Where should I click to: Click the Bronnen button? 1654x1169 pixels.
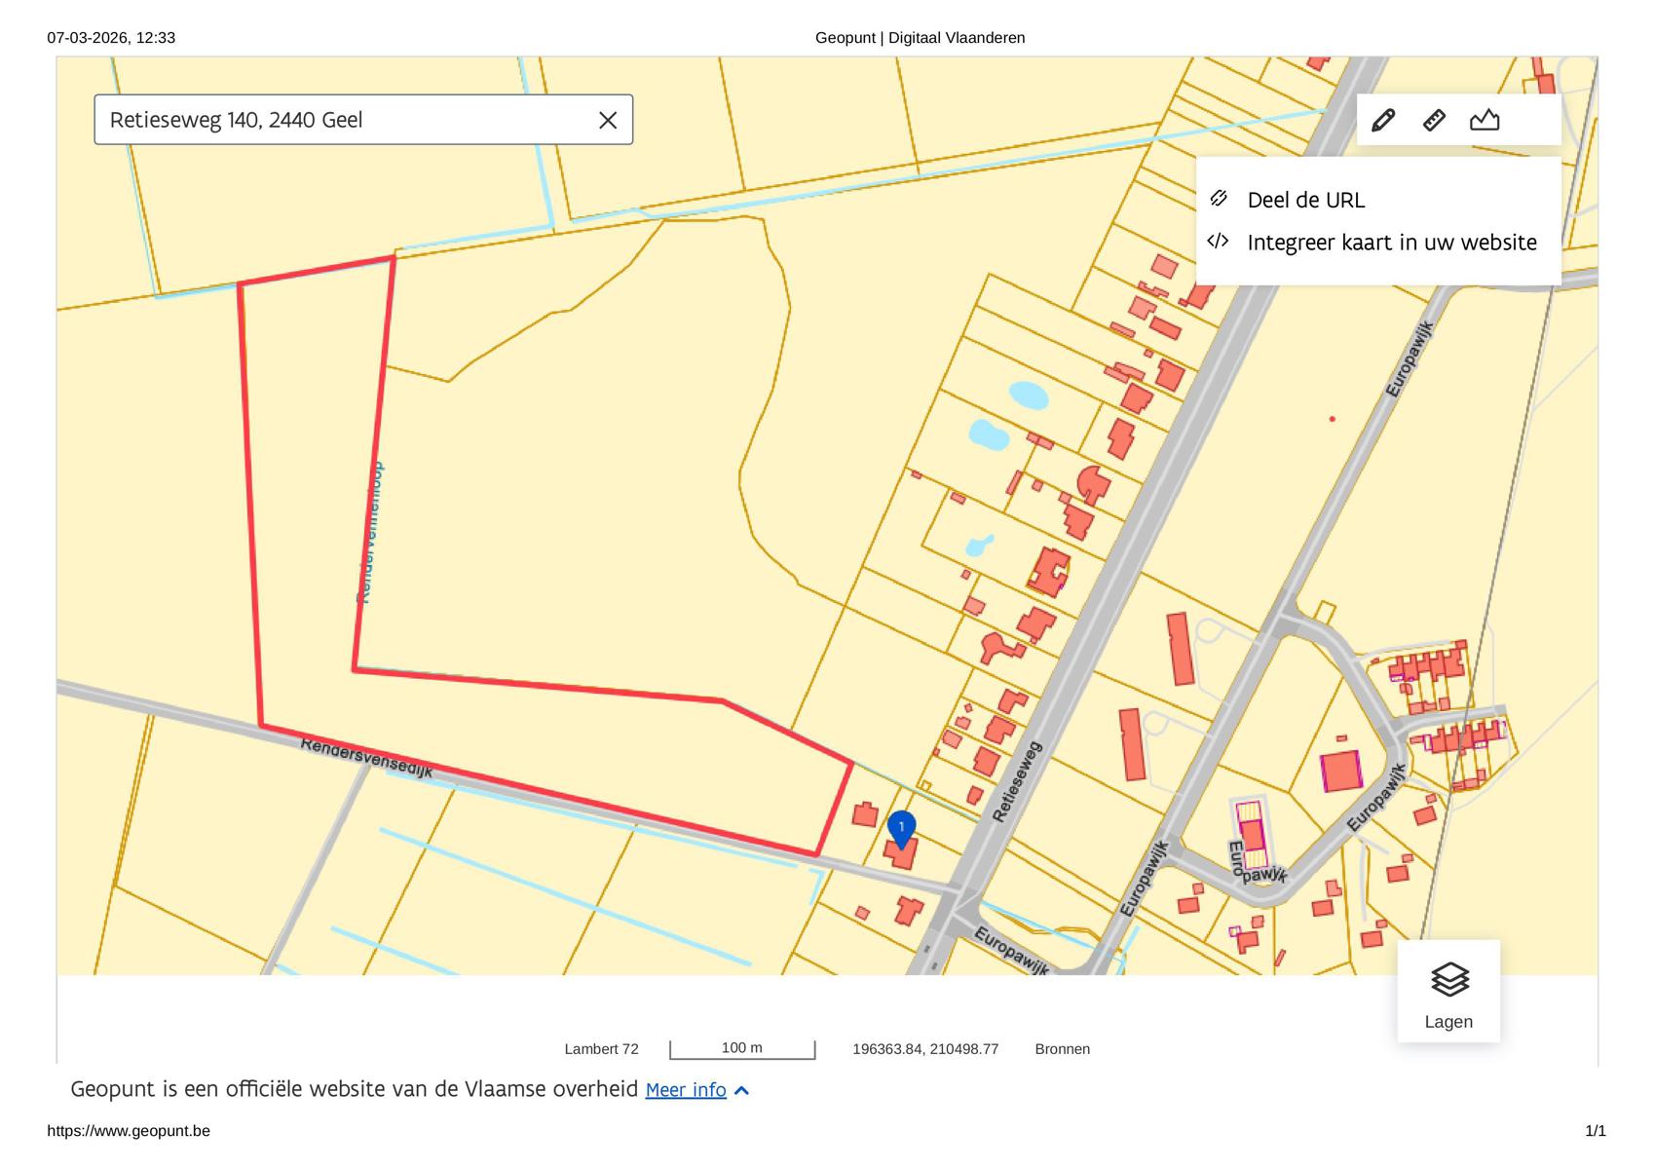point(1062,1049)
